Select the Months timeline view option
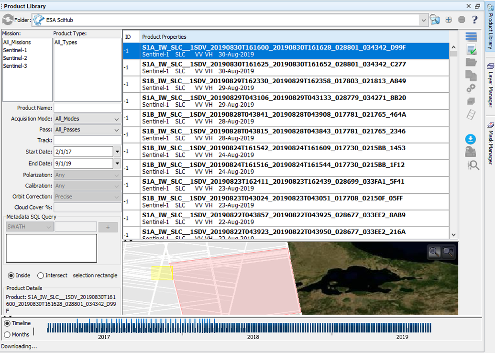Screen dimensions: 495x353 (x=7, y=334)
